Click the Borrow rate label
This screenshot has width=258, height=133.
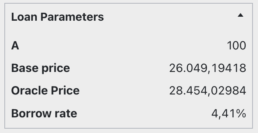point(44,113)
